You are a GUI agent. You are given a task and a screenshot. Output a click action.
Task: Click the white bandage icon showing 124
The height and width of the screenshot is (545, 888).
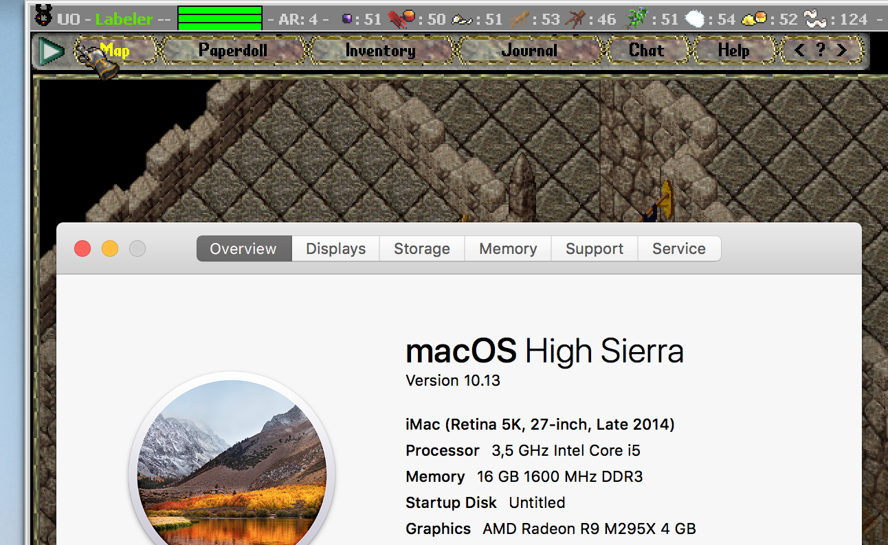click(816, 19)
